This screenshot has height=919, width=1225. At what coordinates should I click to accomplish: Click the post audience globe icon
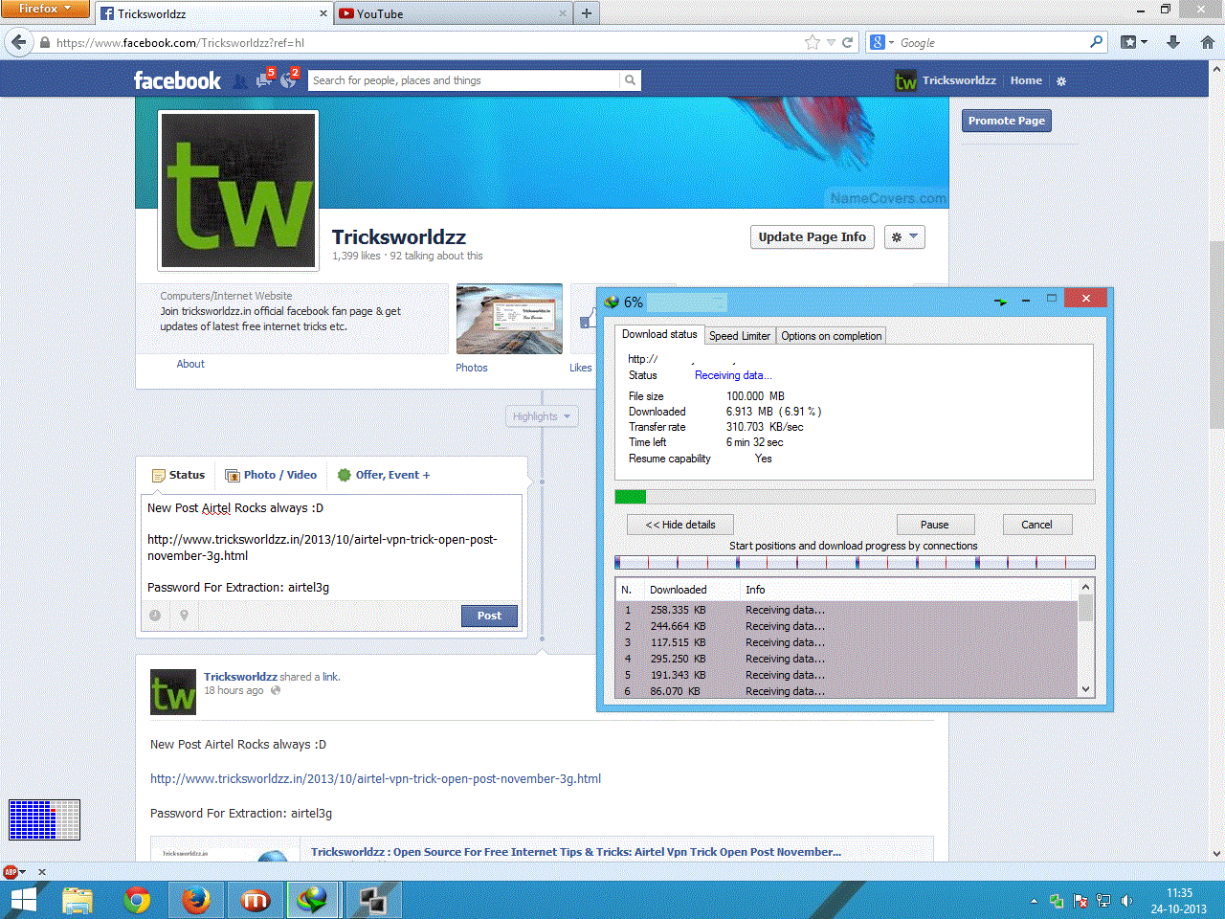[276, 690]
